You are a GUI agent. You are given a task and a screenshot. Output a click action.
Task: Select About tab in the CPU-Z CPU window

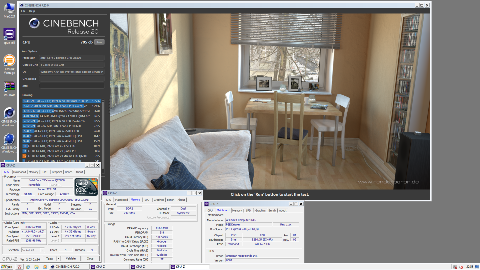(x=79, y=172)
